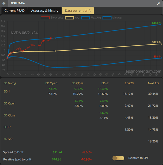The image size is (163, 165).
Task: Click the ED Close column header
Action: [78, 83]
